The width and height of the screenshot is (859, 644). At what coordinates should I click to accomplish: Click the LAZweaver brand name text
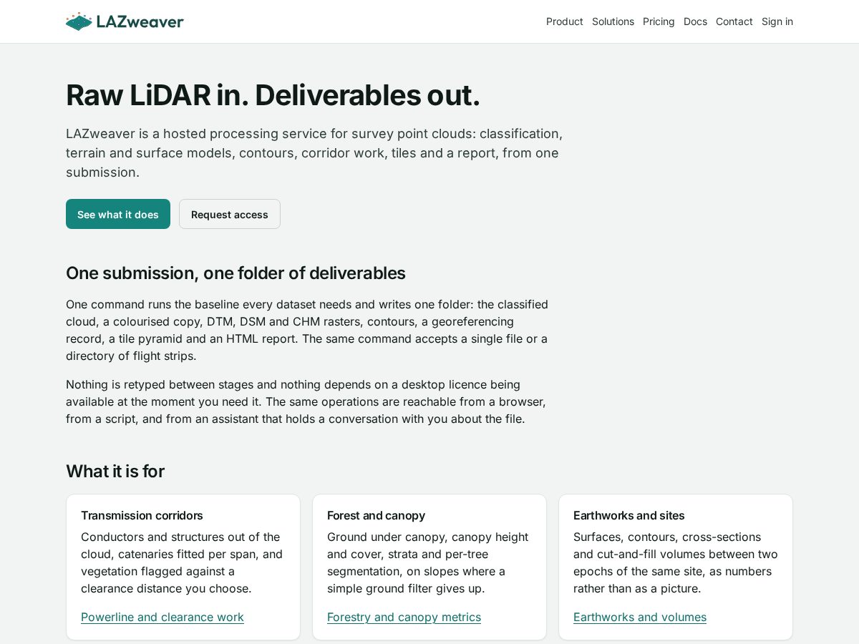coord(140,21)
